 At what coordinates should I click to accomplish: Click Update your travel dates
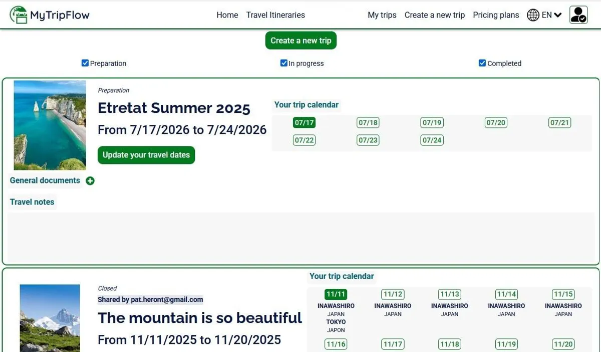146,155
